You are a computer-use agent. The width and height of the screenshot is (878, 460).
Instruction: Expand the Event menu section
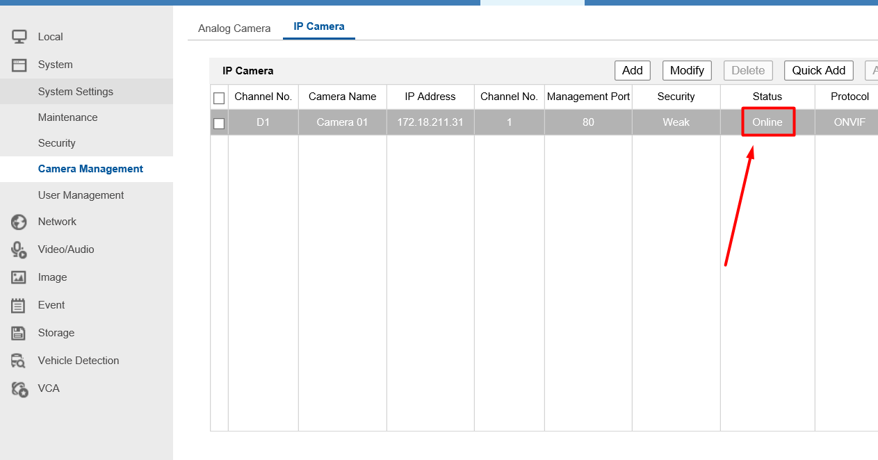pyautogui.click(x=51, y=305)
